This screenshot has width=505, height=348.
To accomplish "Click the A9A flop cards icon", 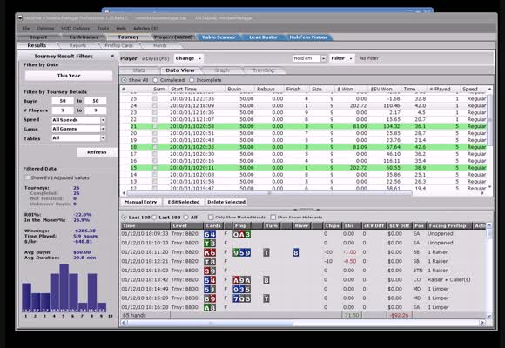I will (x=241, y=280).
